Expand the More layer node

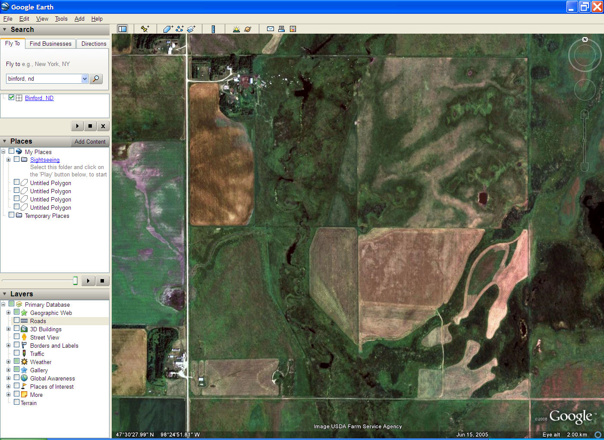pos(8,394)
